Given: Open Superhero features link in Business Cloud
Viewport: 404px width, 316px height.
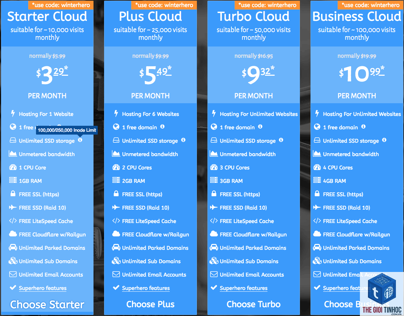Looking at the screenshot, I should coord(347,288).
